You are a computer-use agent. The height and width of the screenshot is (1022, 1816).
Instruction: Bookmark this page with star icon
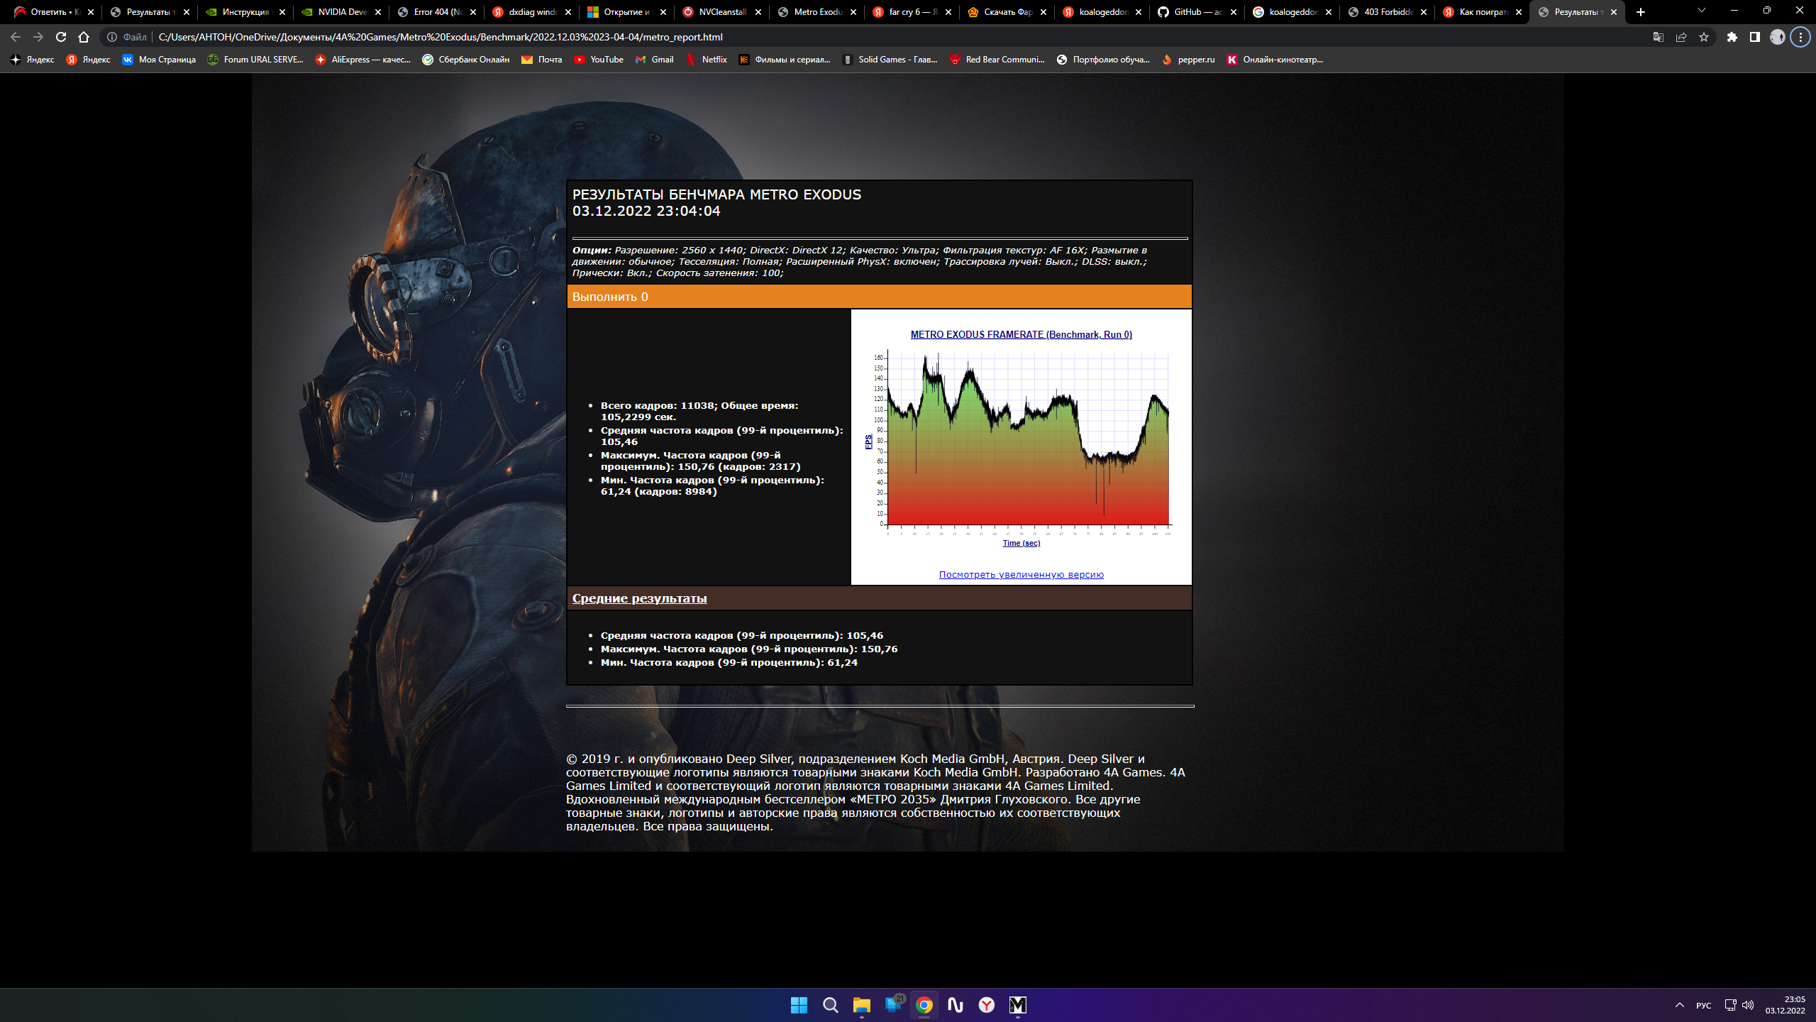tap(1704, 37)
